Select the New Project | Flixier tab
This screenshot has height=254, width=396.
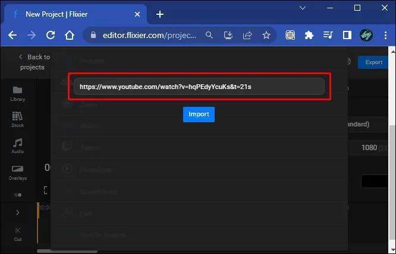tap(76, 14)
